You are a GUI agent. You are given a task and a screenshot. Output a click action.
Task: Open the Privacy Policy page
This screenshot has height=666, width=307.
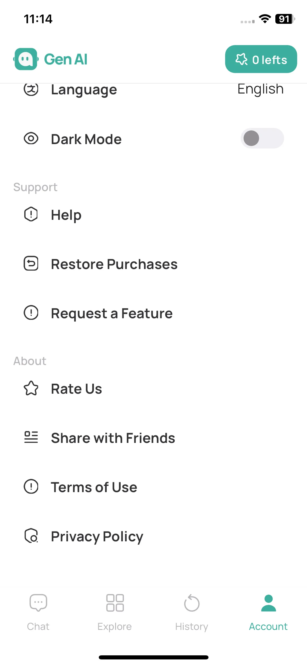click(154, 536)
